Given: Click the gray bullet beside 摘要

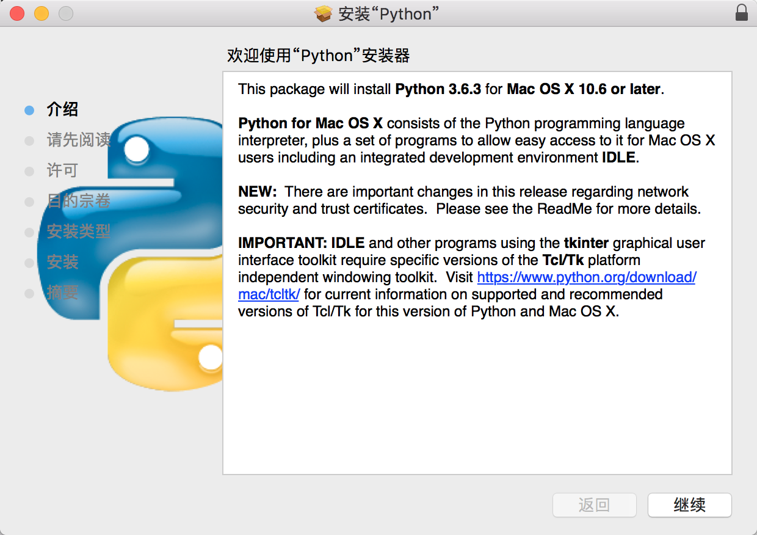Looking at the screenshot, I should point(29,293).
